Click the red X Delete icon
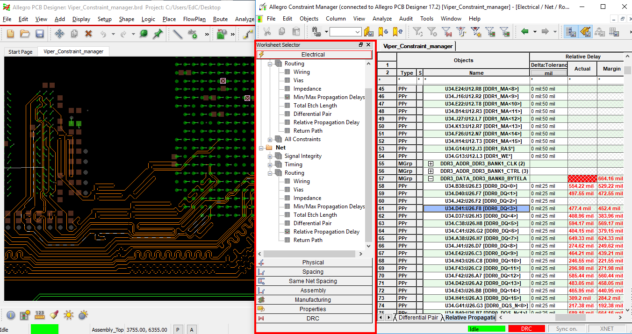Viewport: 632px width, 334px height. (x=88, y=34)
